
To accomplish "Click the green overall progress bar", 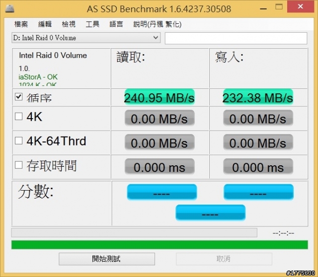I will point(159,245).
